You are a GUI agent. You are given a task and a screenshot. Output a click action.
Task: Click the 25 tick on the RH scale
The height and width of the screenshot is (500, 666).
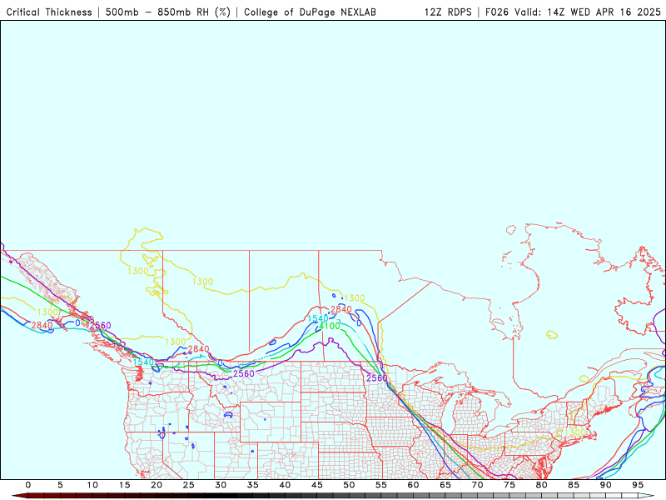coord(189,485)
